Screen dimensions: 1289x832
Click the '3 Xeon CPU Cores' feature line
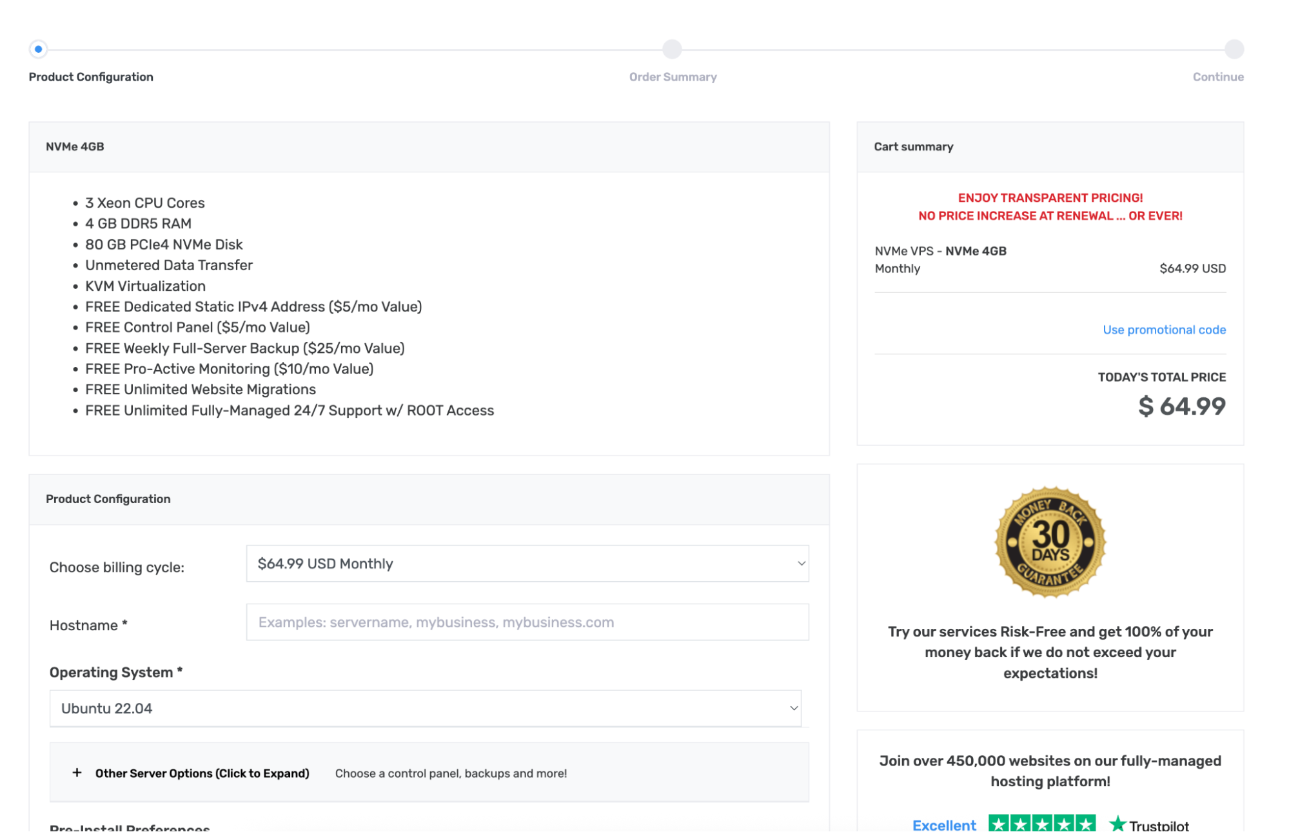145,203
